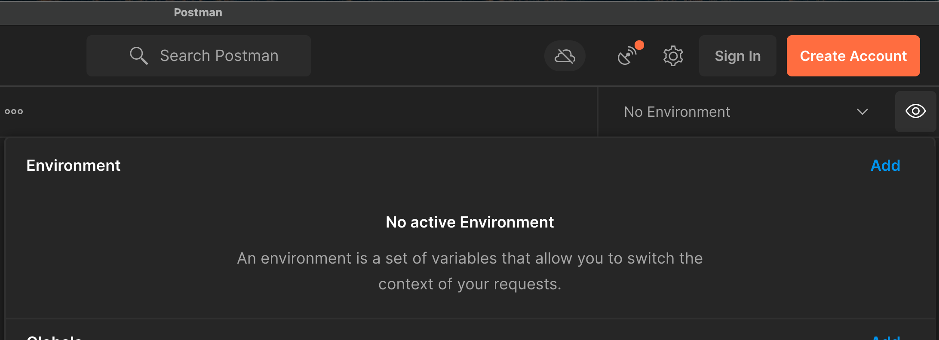Click Add next to Globals

886,337
